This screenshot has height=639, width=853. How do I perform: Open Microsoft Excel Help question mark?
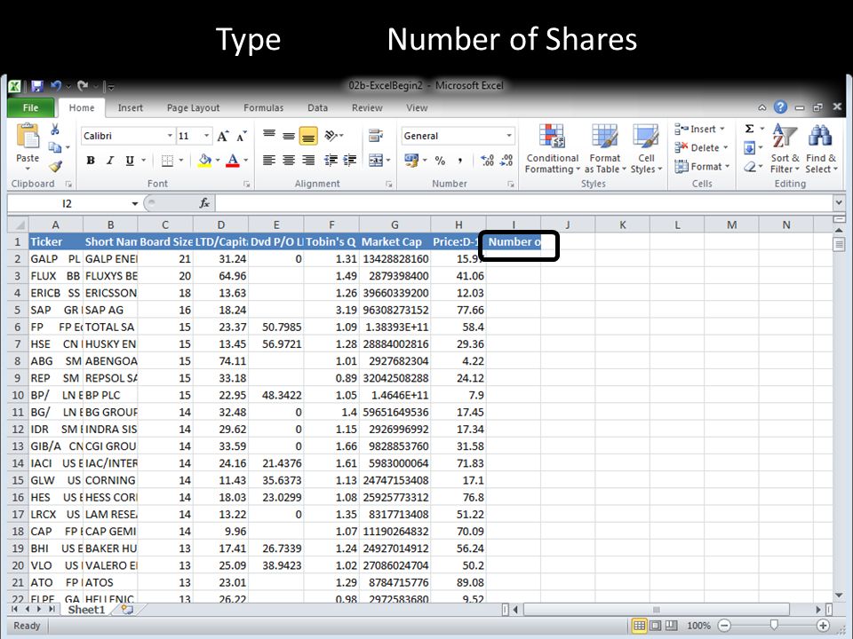pyautogui.click(x=780, y=107)
